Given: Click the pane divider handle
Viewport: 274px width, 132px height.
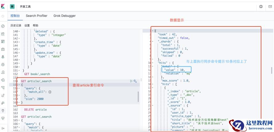Looking at the screenshot, I should (x=141, y=80).
